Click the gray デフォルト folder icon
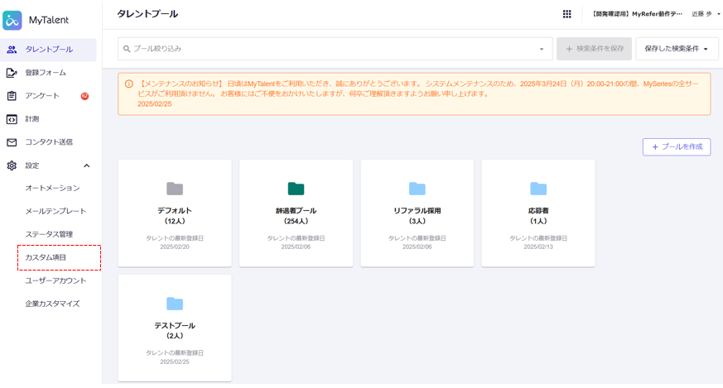The width and height of the screenshot is (723, 388). click(x=175, y=189)
